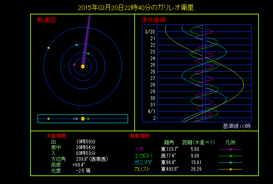The height and width of the screenshot is (184, 273).
Task: Click Callisto's yellow dot on outer orbit
Action: pyautogui.click(x=49, y=48)
